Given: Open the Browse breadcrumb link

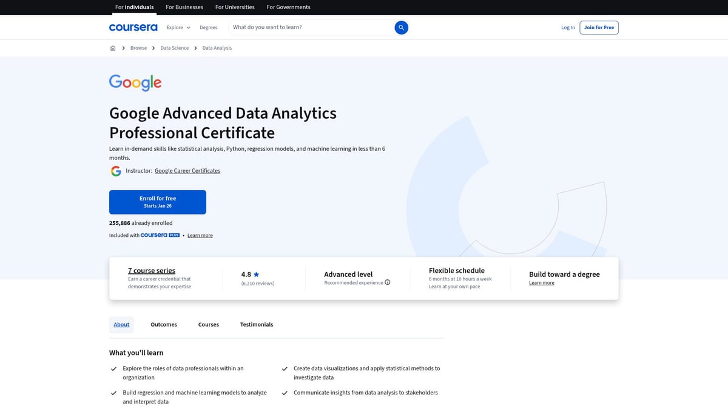Looking at the screenshot, I should click(x=138, y=48).
